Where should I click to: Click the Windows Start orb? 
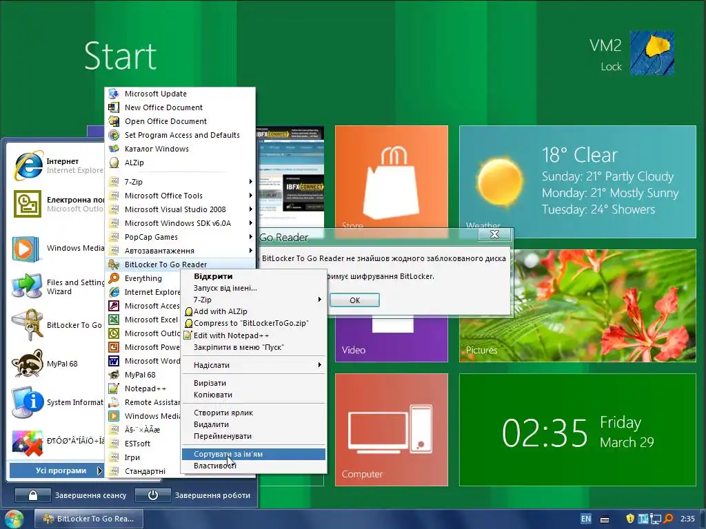(14, 519)
